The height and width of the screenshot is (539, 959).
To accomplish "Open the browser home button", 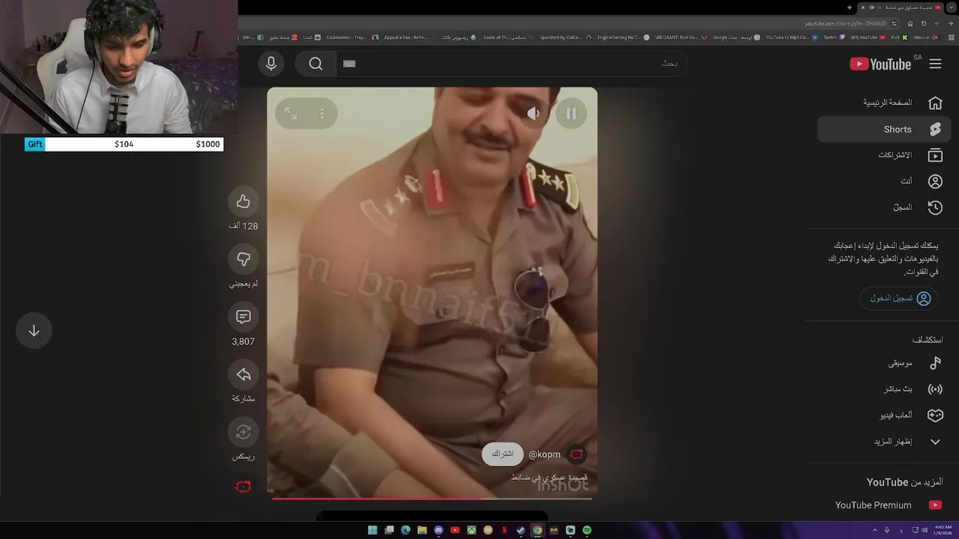I will click(x=910, y=24).
